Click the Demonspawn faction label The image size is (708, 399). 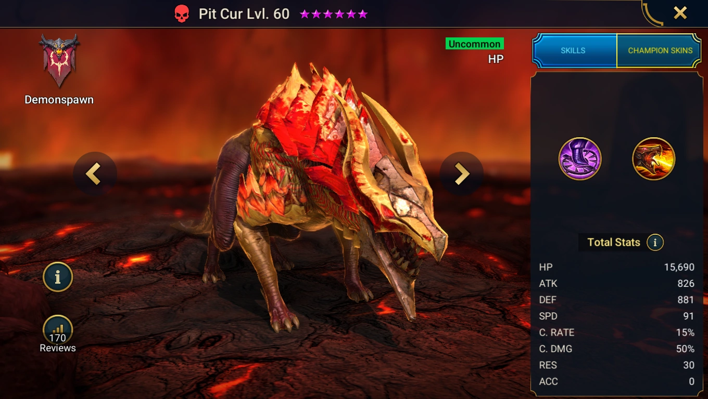pyautogui.click(x=59, y=100)
